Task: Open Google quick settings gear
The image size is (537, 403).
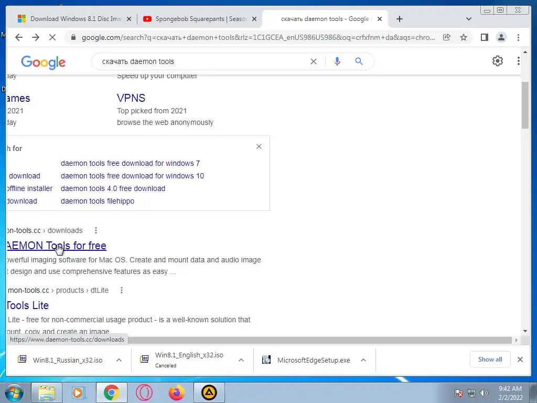Action: (498, 61)
